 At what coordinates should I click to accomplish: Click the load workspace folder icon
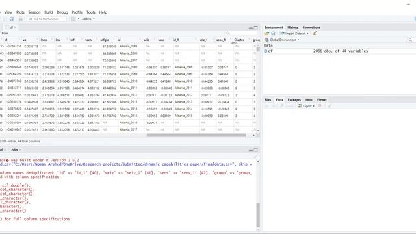[x=266, y=33]
